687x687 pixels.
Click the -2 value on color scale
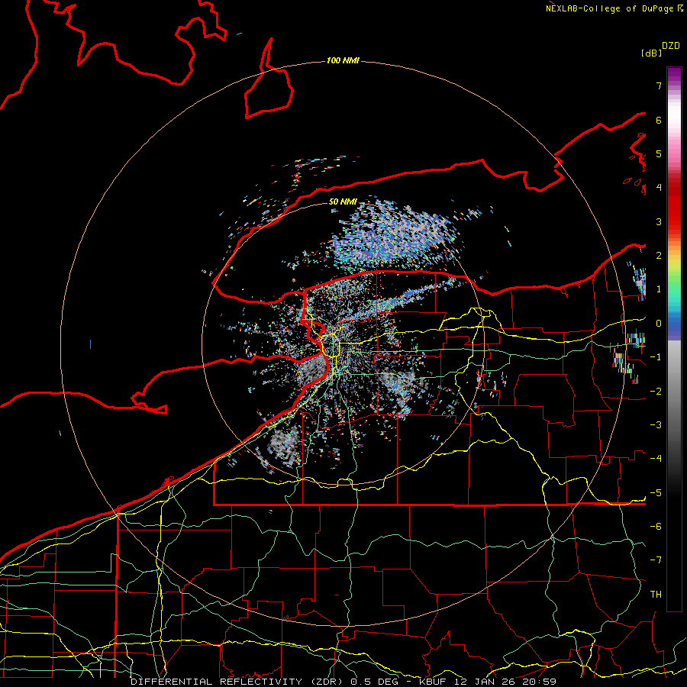click(656, 392)
